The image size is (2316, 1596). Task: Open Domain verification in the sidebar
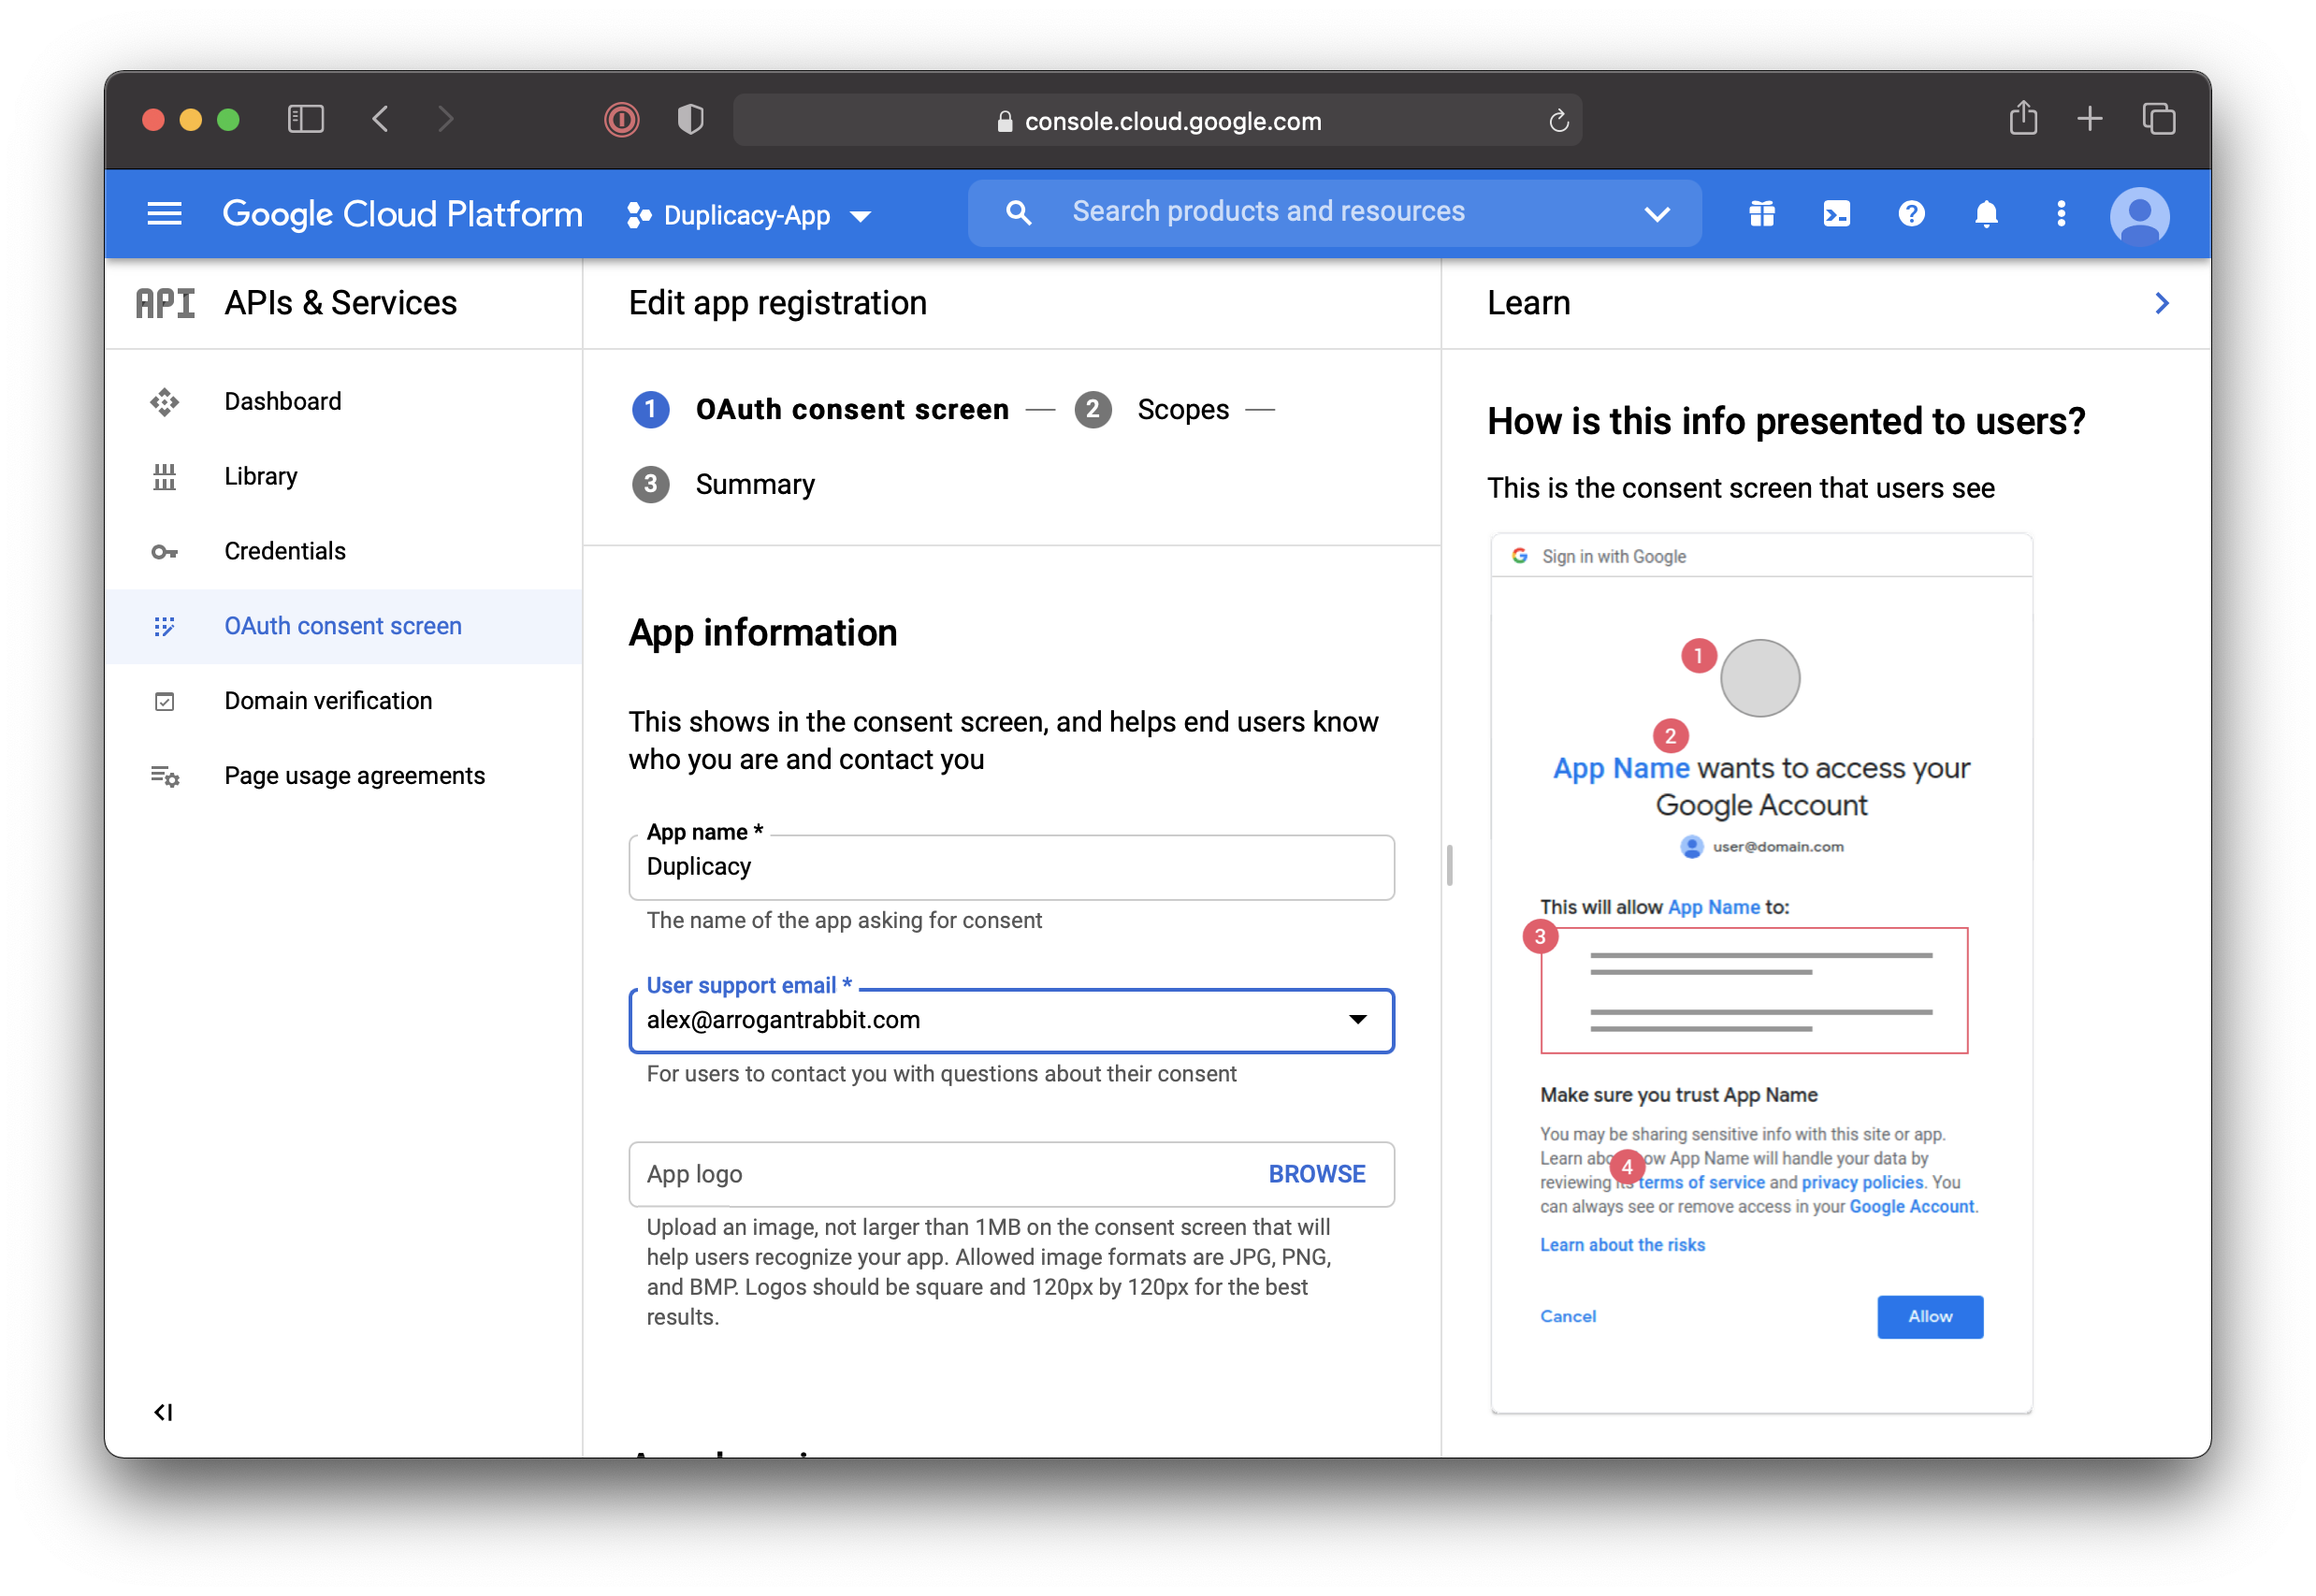(328, 701)
